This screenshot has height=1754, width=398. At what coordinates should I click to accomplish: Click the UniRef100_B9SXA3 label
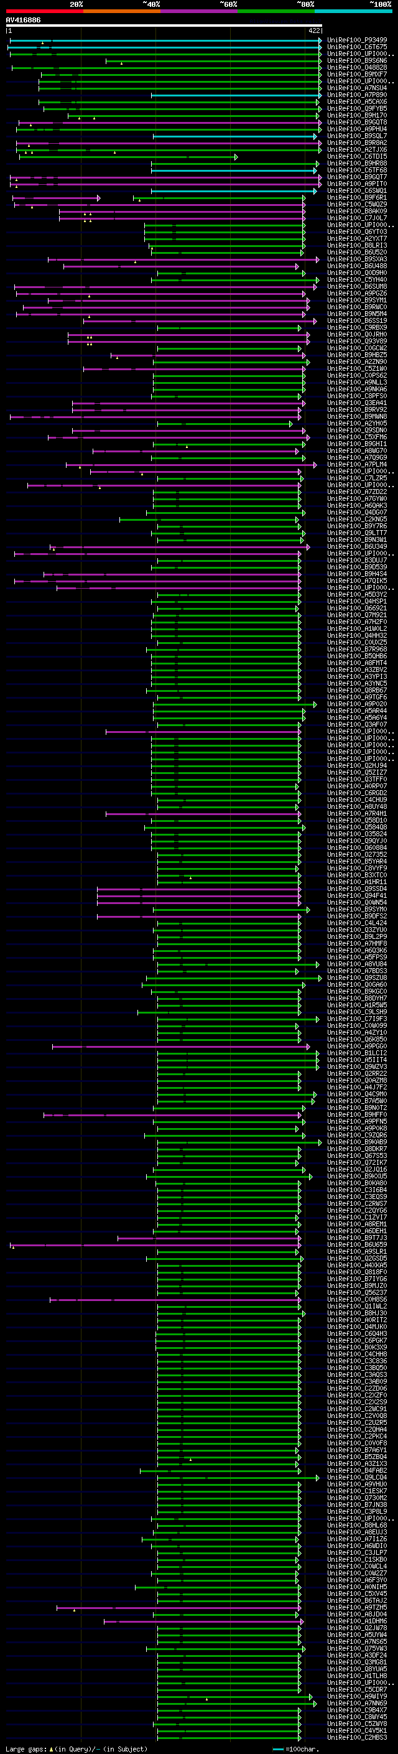(357, 259)
